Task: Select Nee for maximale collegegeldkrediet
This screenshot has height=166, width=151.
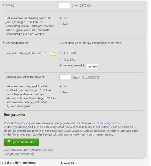Action: click(60, 92)
